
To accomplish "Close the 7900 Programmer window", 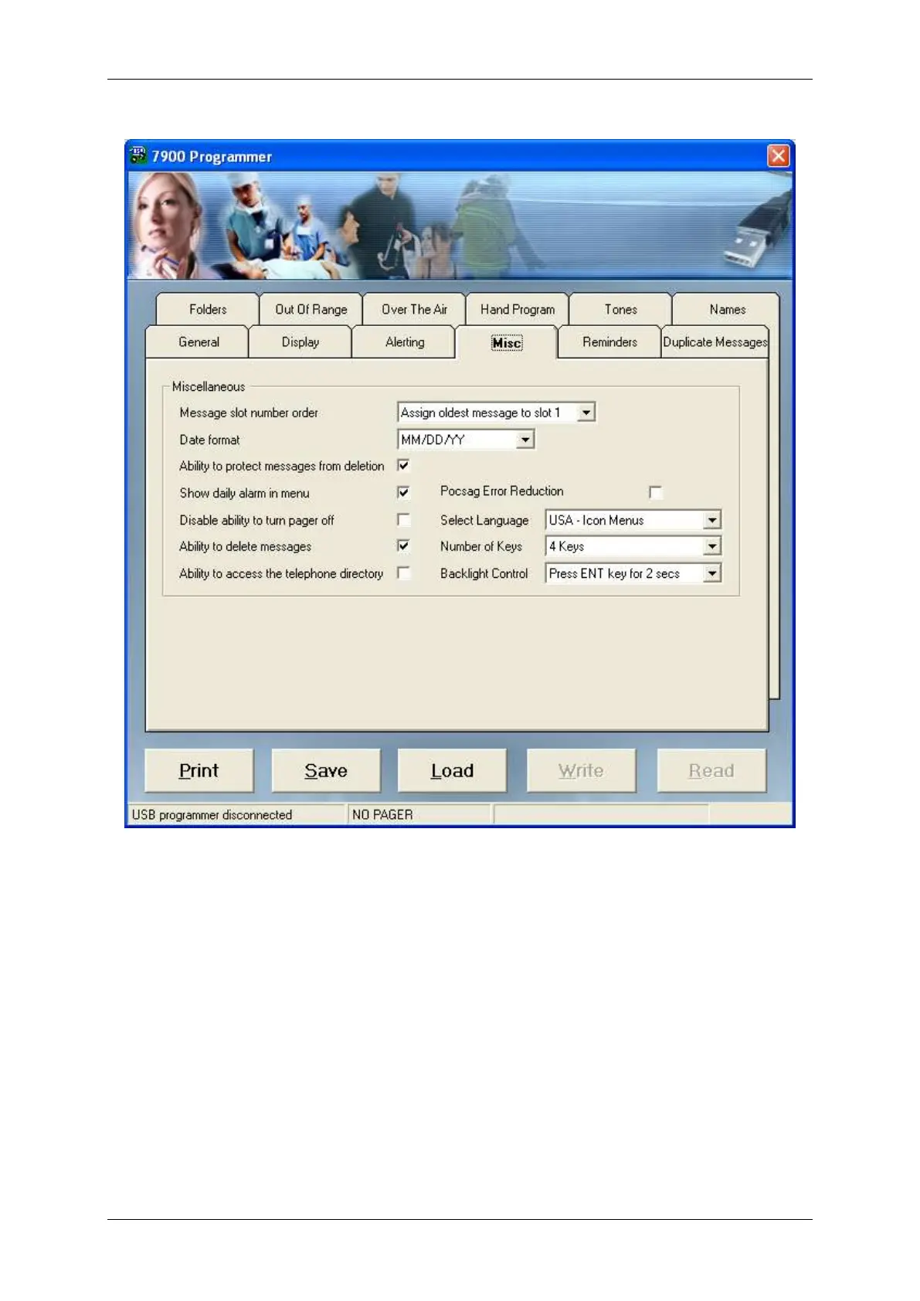I will pyautogui.click(x=778, y=156).
